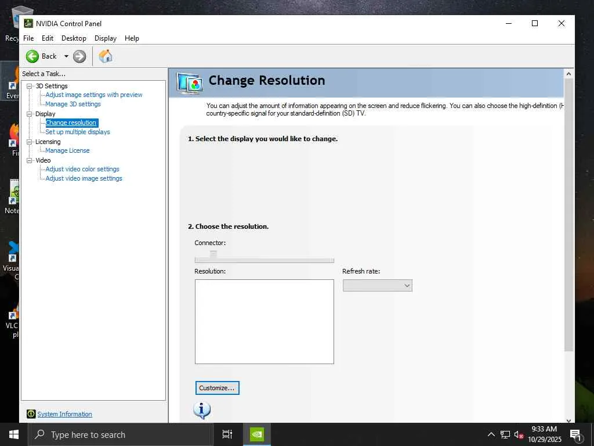Collapse the 3D Settings tree node
Image resolution: width=594 pixels, height=446 pixels.
click(x=29, y=86)
